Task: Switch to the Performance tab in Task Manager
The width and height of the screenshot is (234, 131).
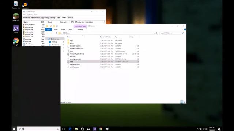Action: pos(35,18)
